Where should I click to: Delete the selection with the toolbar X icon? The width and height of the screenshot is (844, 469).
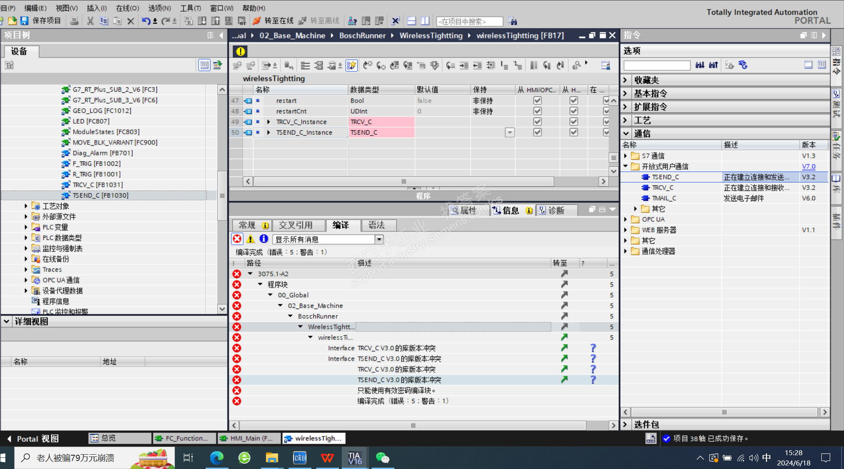point(131,21)
